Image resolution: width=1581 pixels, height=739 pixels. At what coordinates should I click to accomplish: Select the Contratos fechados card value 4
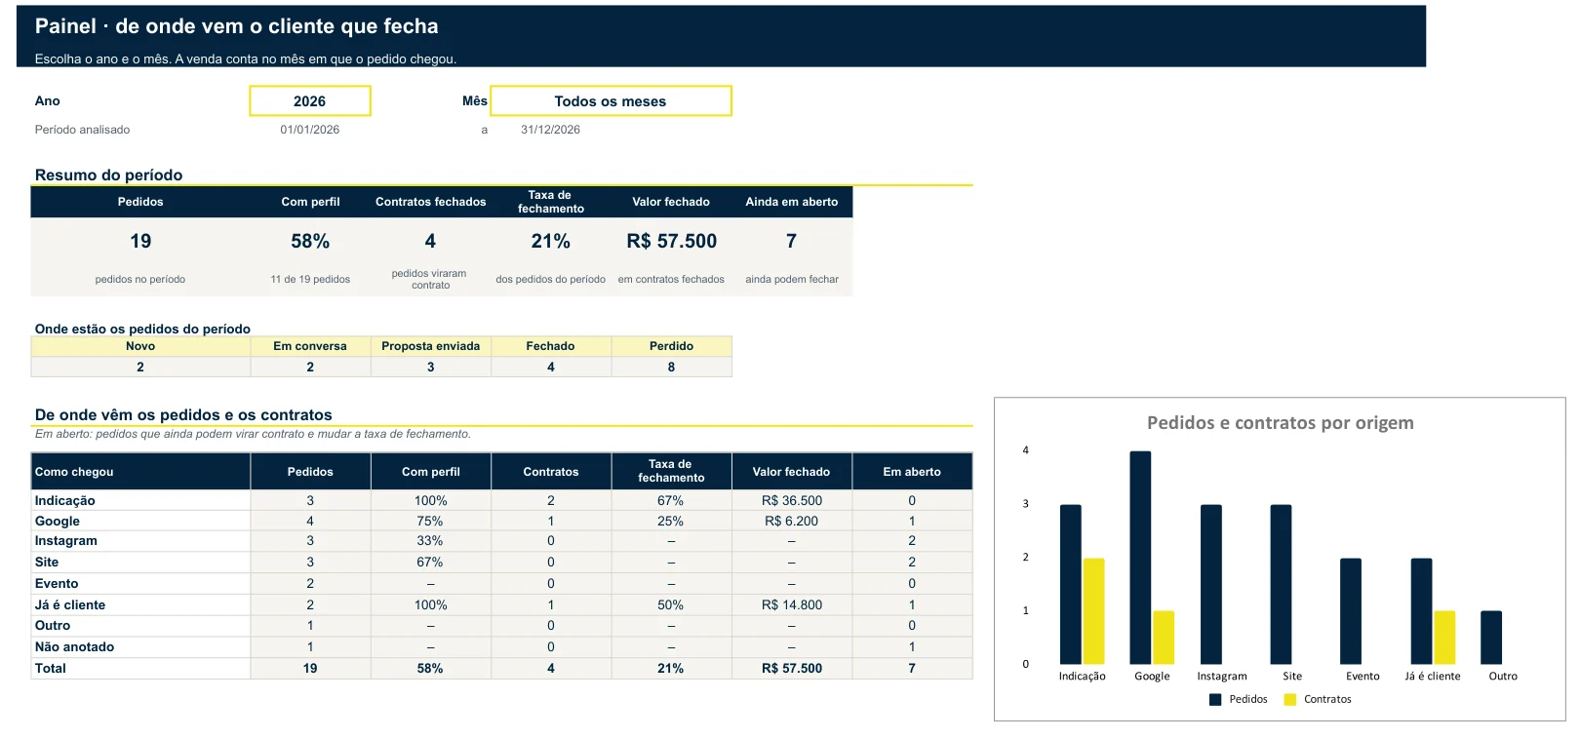[x=430, y=241]
